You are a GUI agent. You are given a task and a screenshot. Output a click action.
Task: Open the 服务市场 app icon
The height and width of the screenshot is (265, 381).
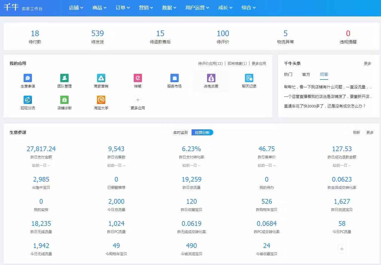174,78
